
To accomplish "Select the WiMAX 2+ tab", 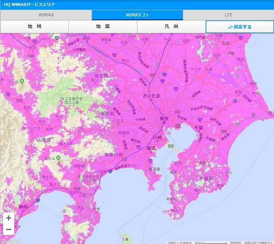I will [x=137, y=15].
